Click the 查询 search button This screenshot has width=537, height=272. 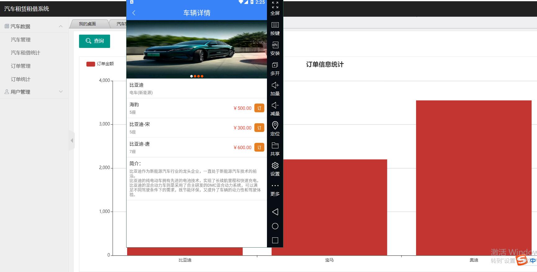click(x=95, y=41)
